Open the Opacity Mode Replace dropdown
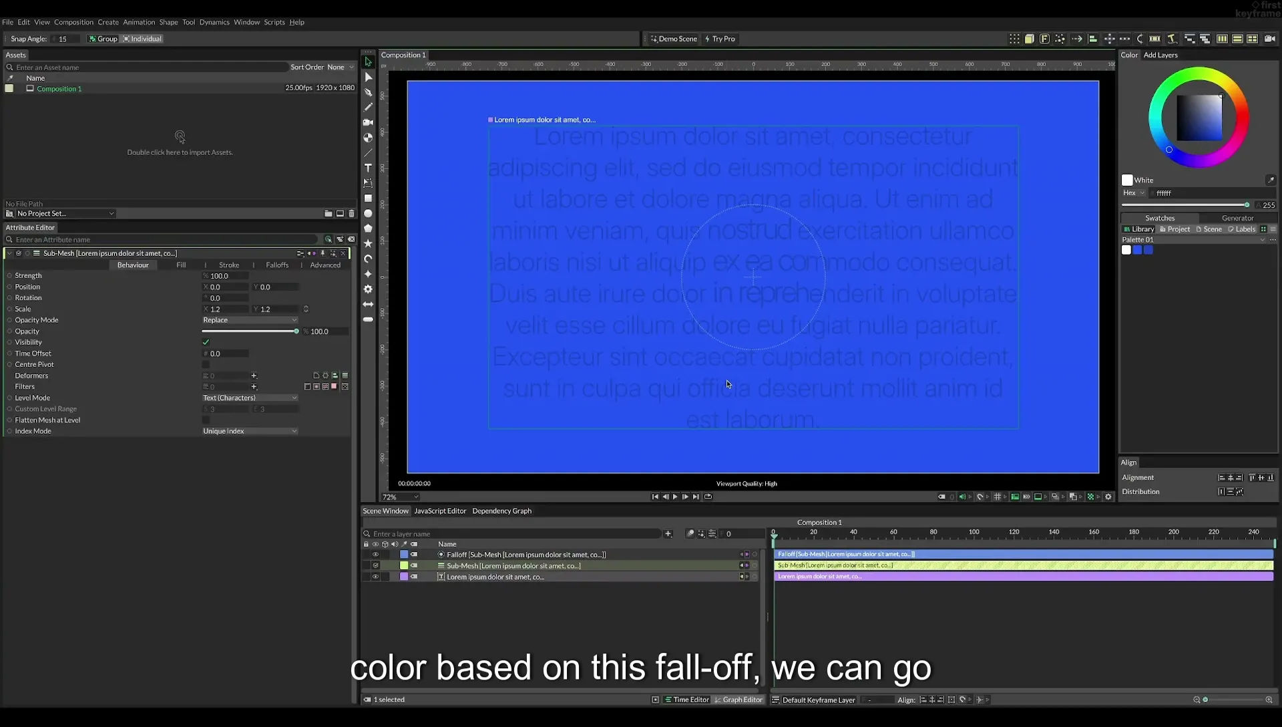The width and height of the screenshot is (1282, 727). 250,320
